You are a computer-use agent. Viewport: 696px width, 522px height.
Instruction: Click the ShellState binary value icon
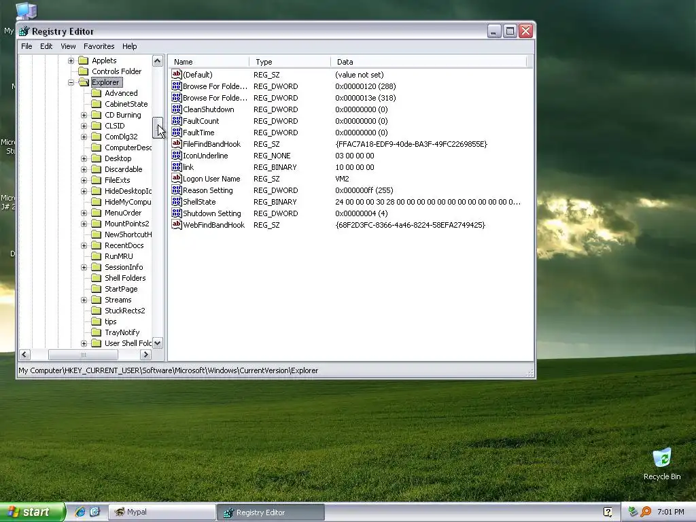pyautogui.click(x=177, y=201)
